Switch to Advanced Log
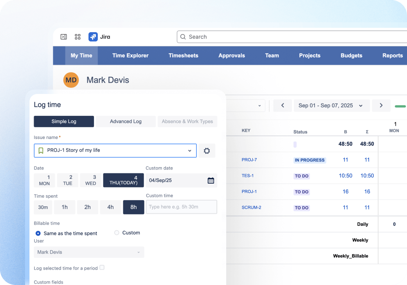407x285 pixels. click(x=126, y=121)
